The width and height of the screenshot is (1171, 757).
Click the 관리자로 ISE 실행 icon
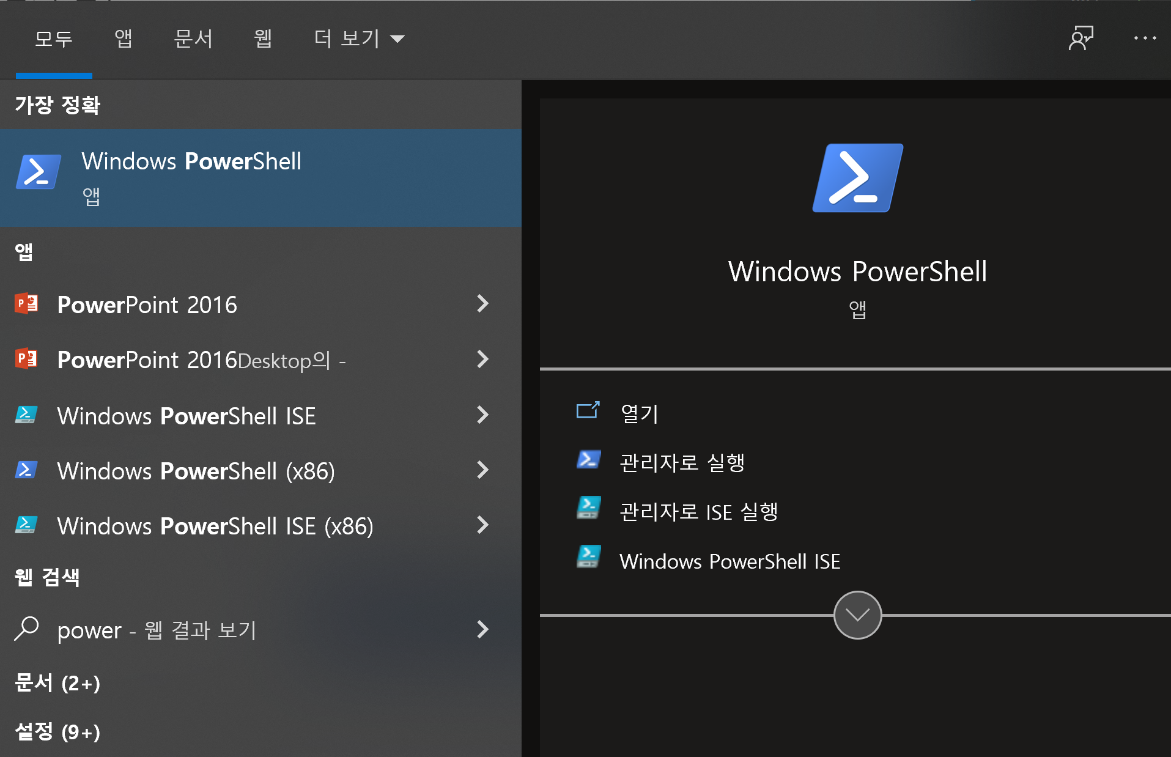coord(588,508)
